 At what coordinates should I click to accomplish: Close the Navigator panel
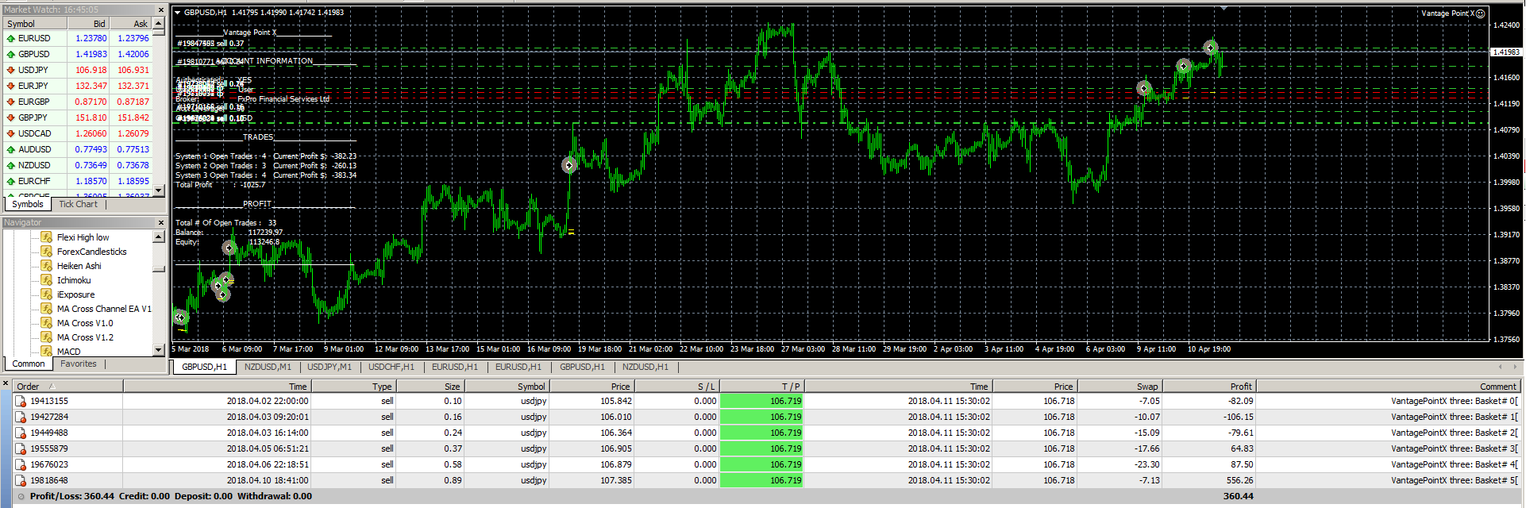(x=160, y=222)
